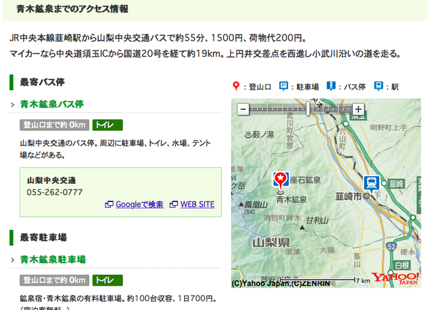Click the トイレ tag under bus stop
This screenshot has width=435, height=310.
click(107, 125)
